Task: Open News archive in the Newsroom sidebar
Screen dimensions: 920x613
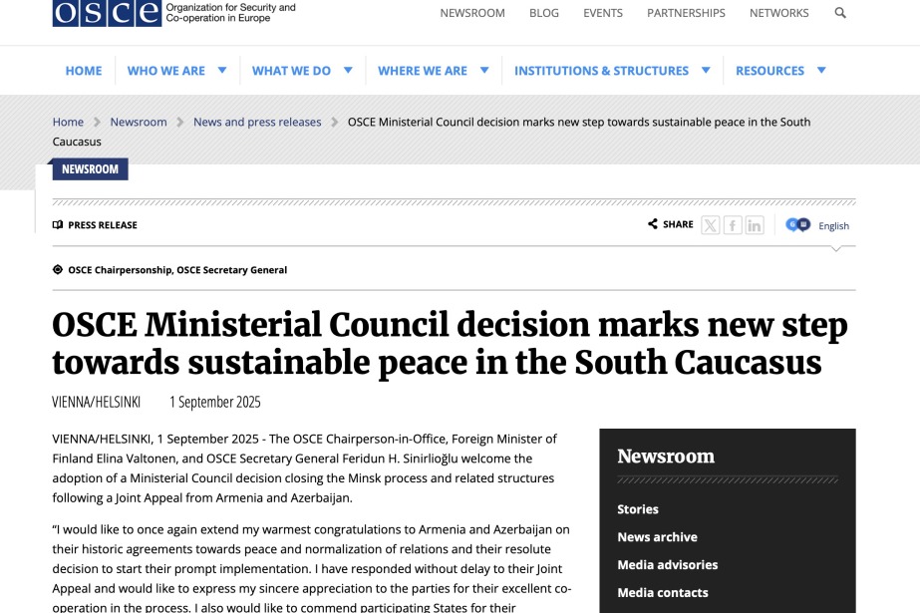Action: 657,536
